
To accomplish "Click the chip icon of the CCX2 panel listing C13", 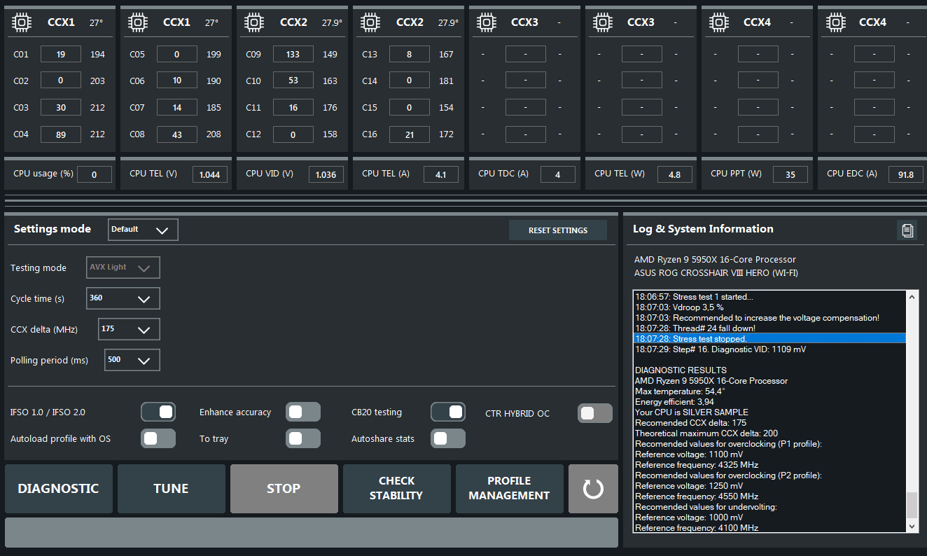I will [x=371, y=22].
